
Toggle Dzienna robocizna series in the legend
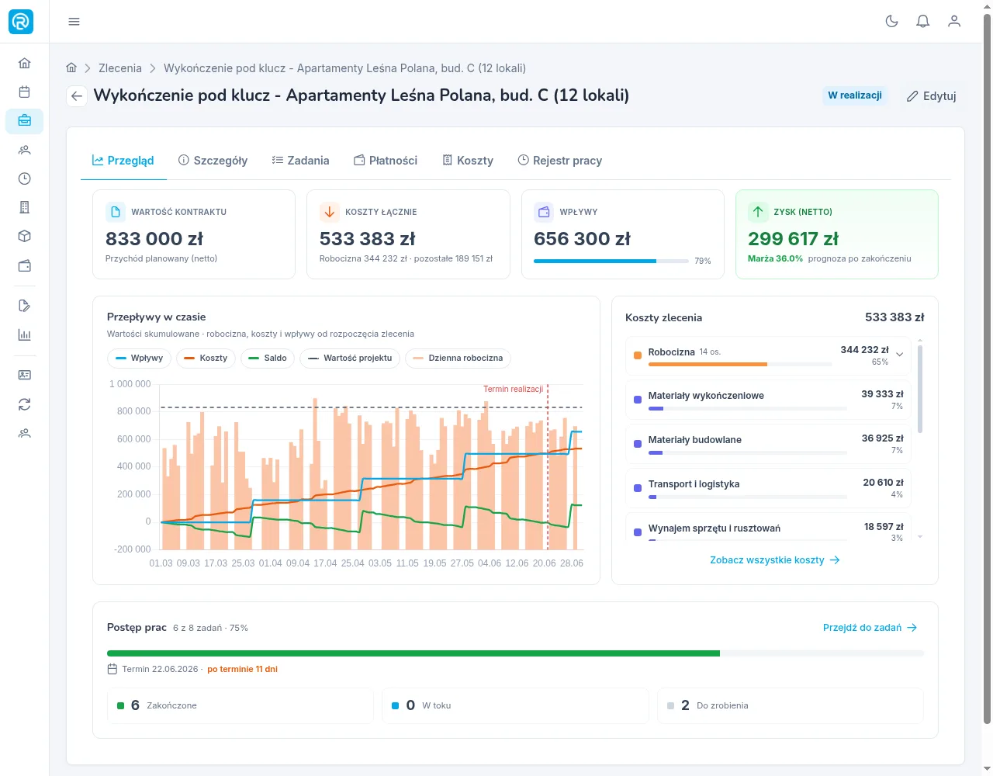(458, 359)
